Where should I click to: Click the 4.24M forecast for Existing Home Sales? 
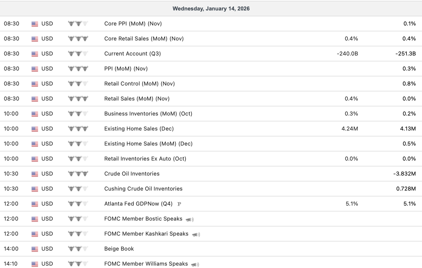[349, 129]
